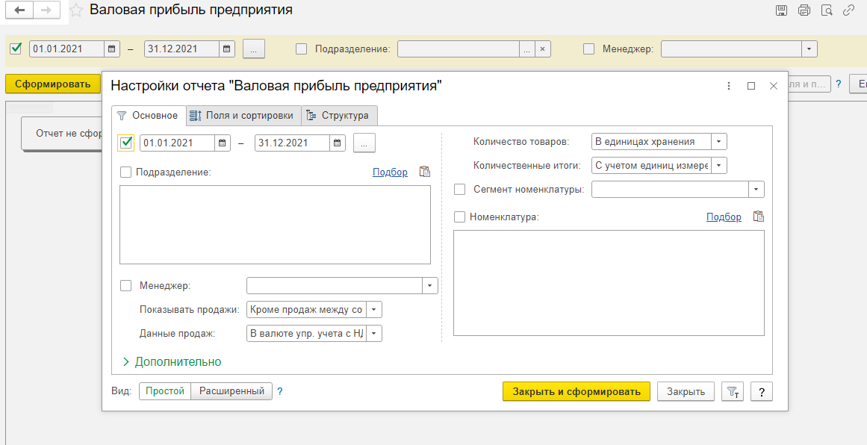867x445 pixels.
Task: Open the Показывать продажи dropdown
Action: (x=373, y=309)
